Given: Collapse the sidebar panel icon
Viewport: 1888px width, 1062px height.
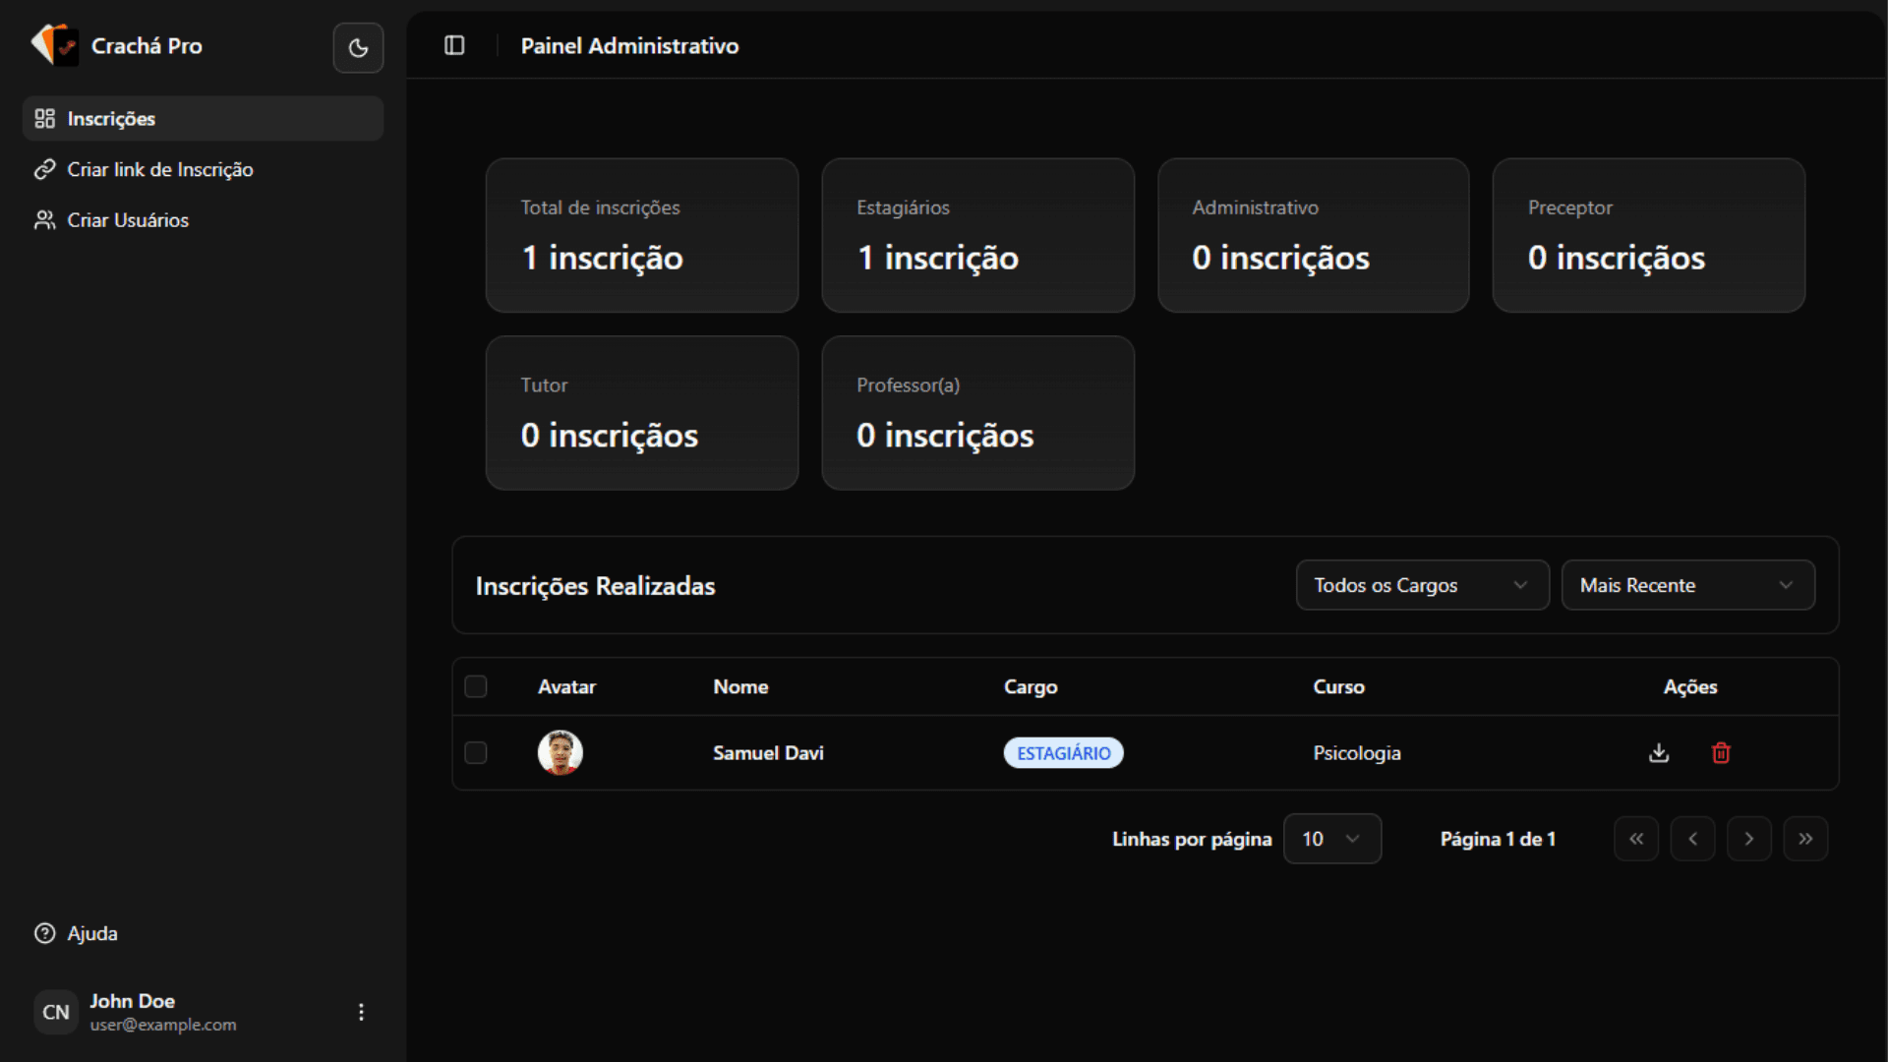Looking at the screenshot, I should click(454, 45).
